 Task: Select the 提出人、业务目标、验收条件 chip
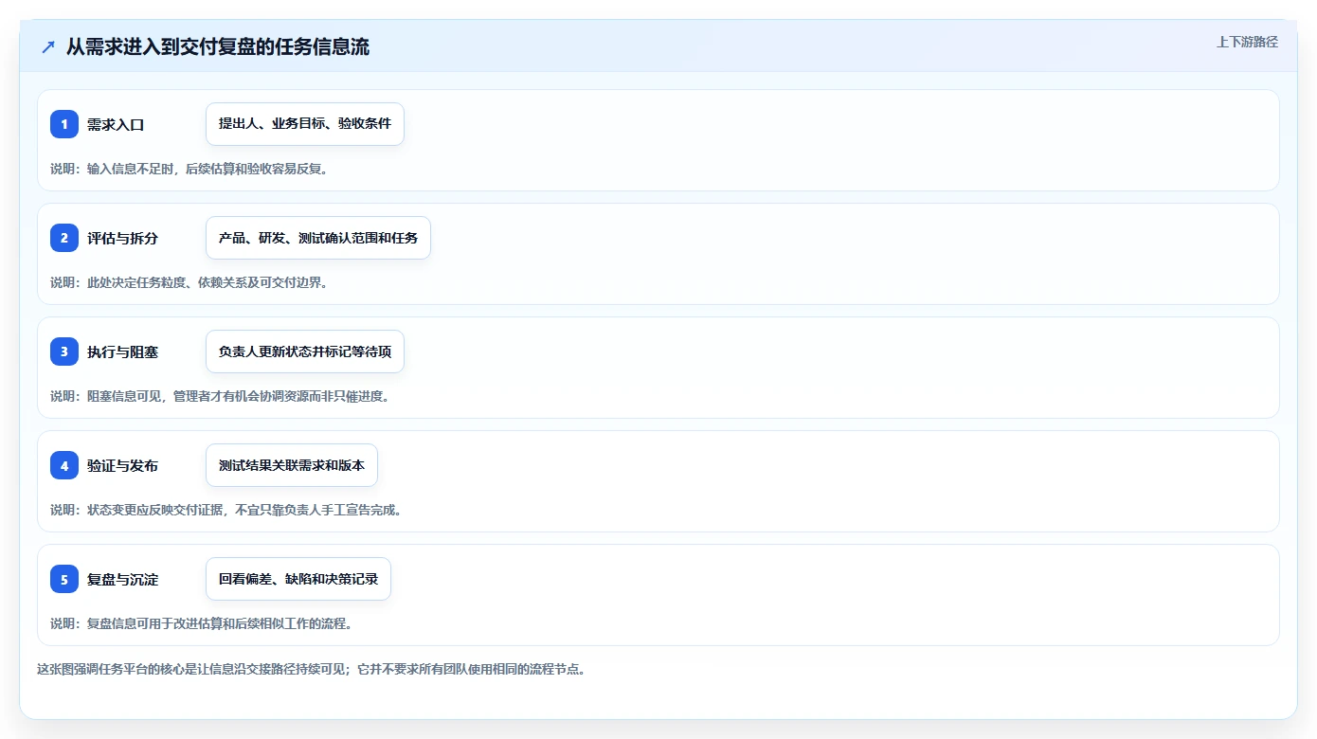point(305,124)
